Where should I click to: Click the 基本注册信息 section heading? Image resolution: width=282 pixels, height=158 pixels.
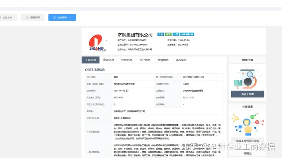click(x=96, y=70)
